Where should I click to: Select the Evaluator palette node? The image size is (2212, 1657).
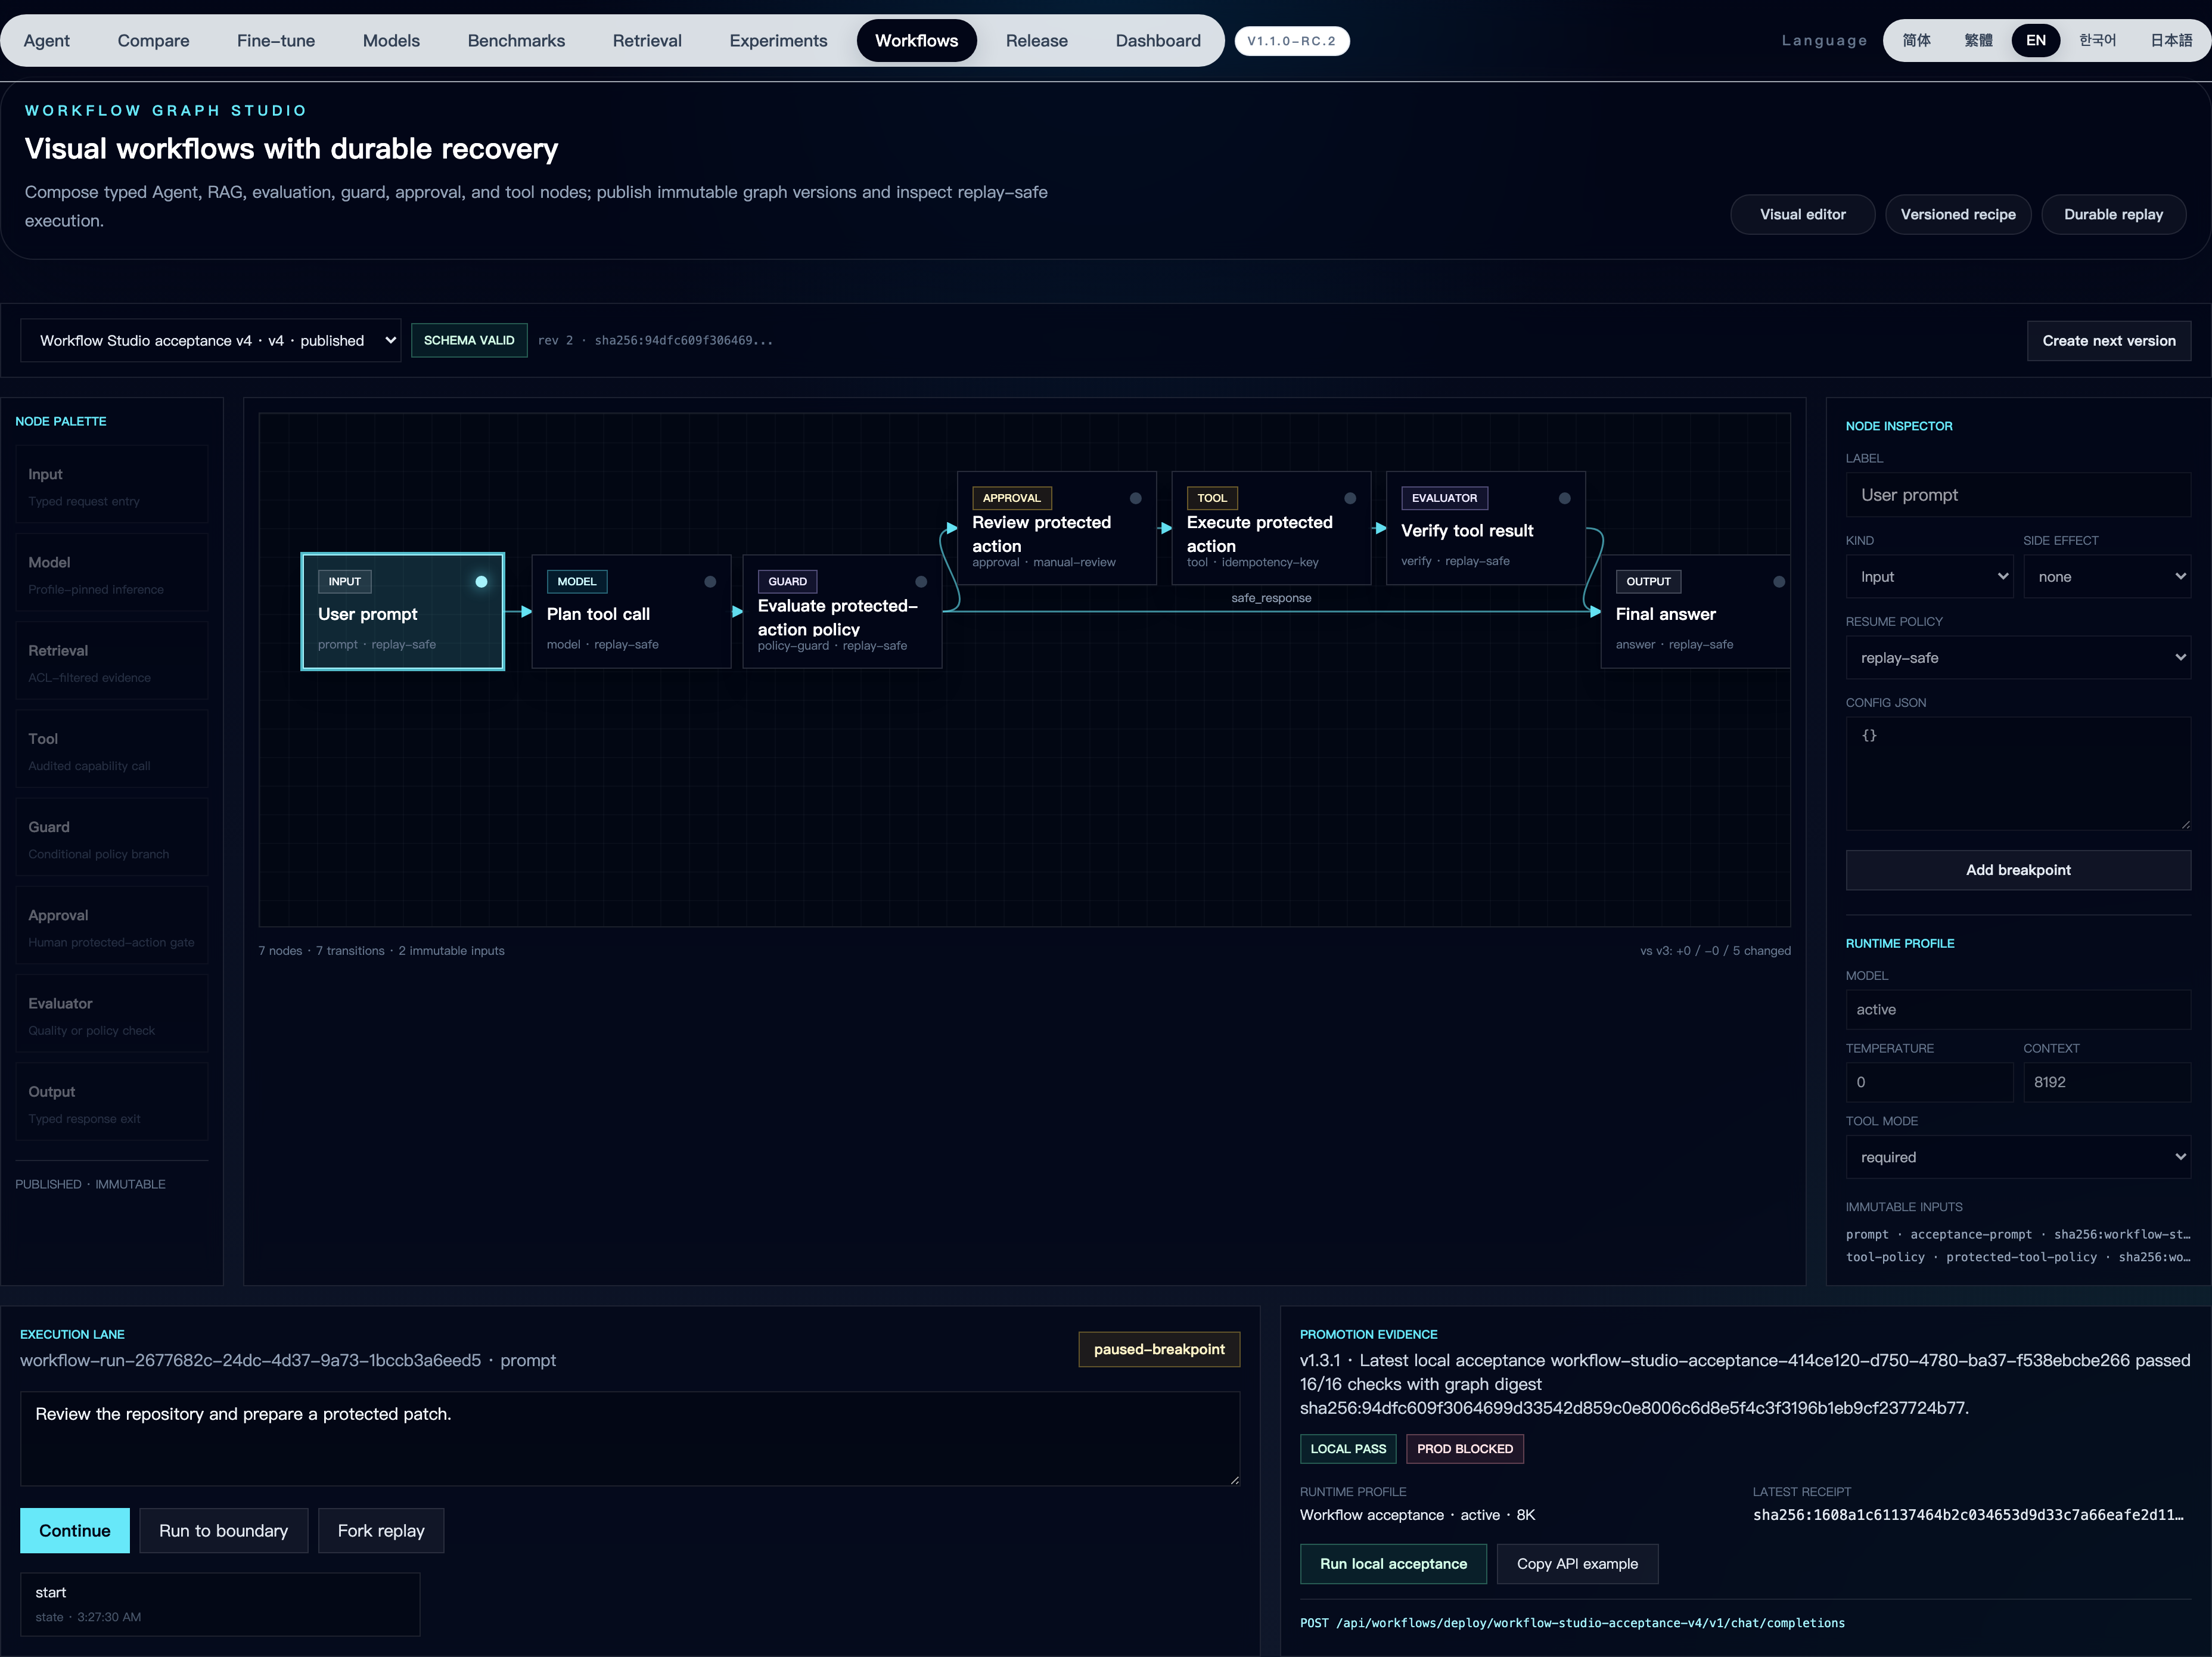(112, 1014)
